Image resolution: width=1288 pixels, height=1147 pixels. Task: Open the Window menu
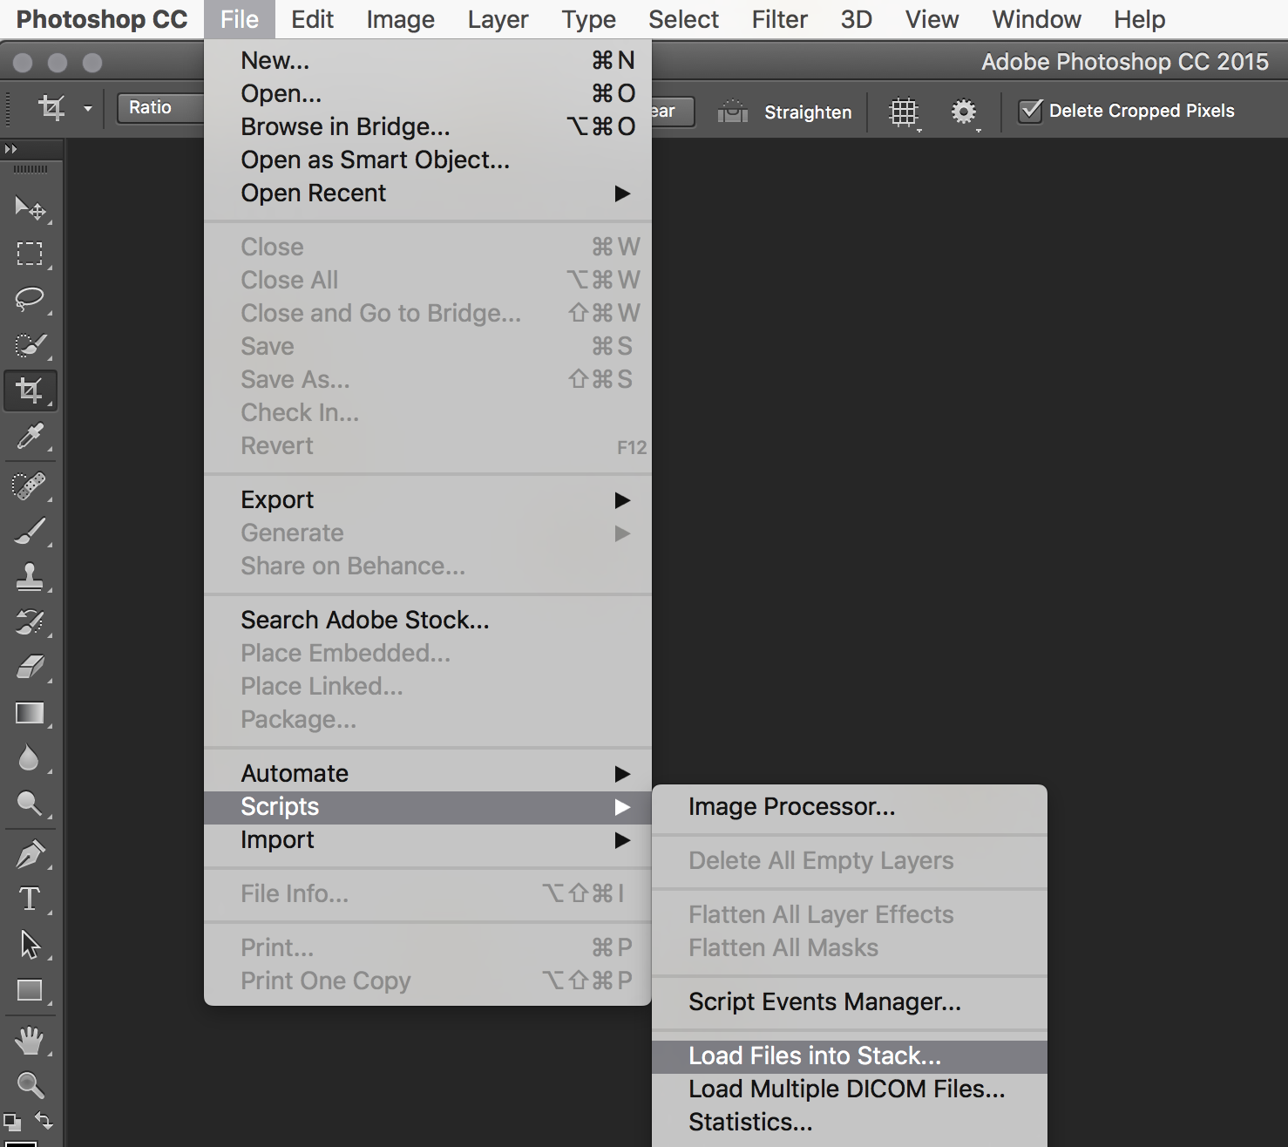pyautogui.click(x=1035, y=18)
